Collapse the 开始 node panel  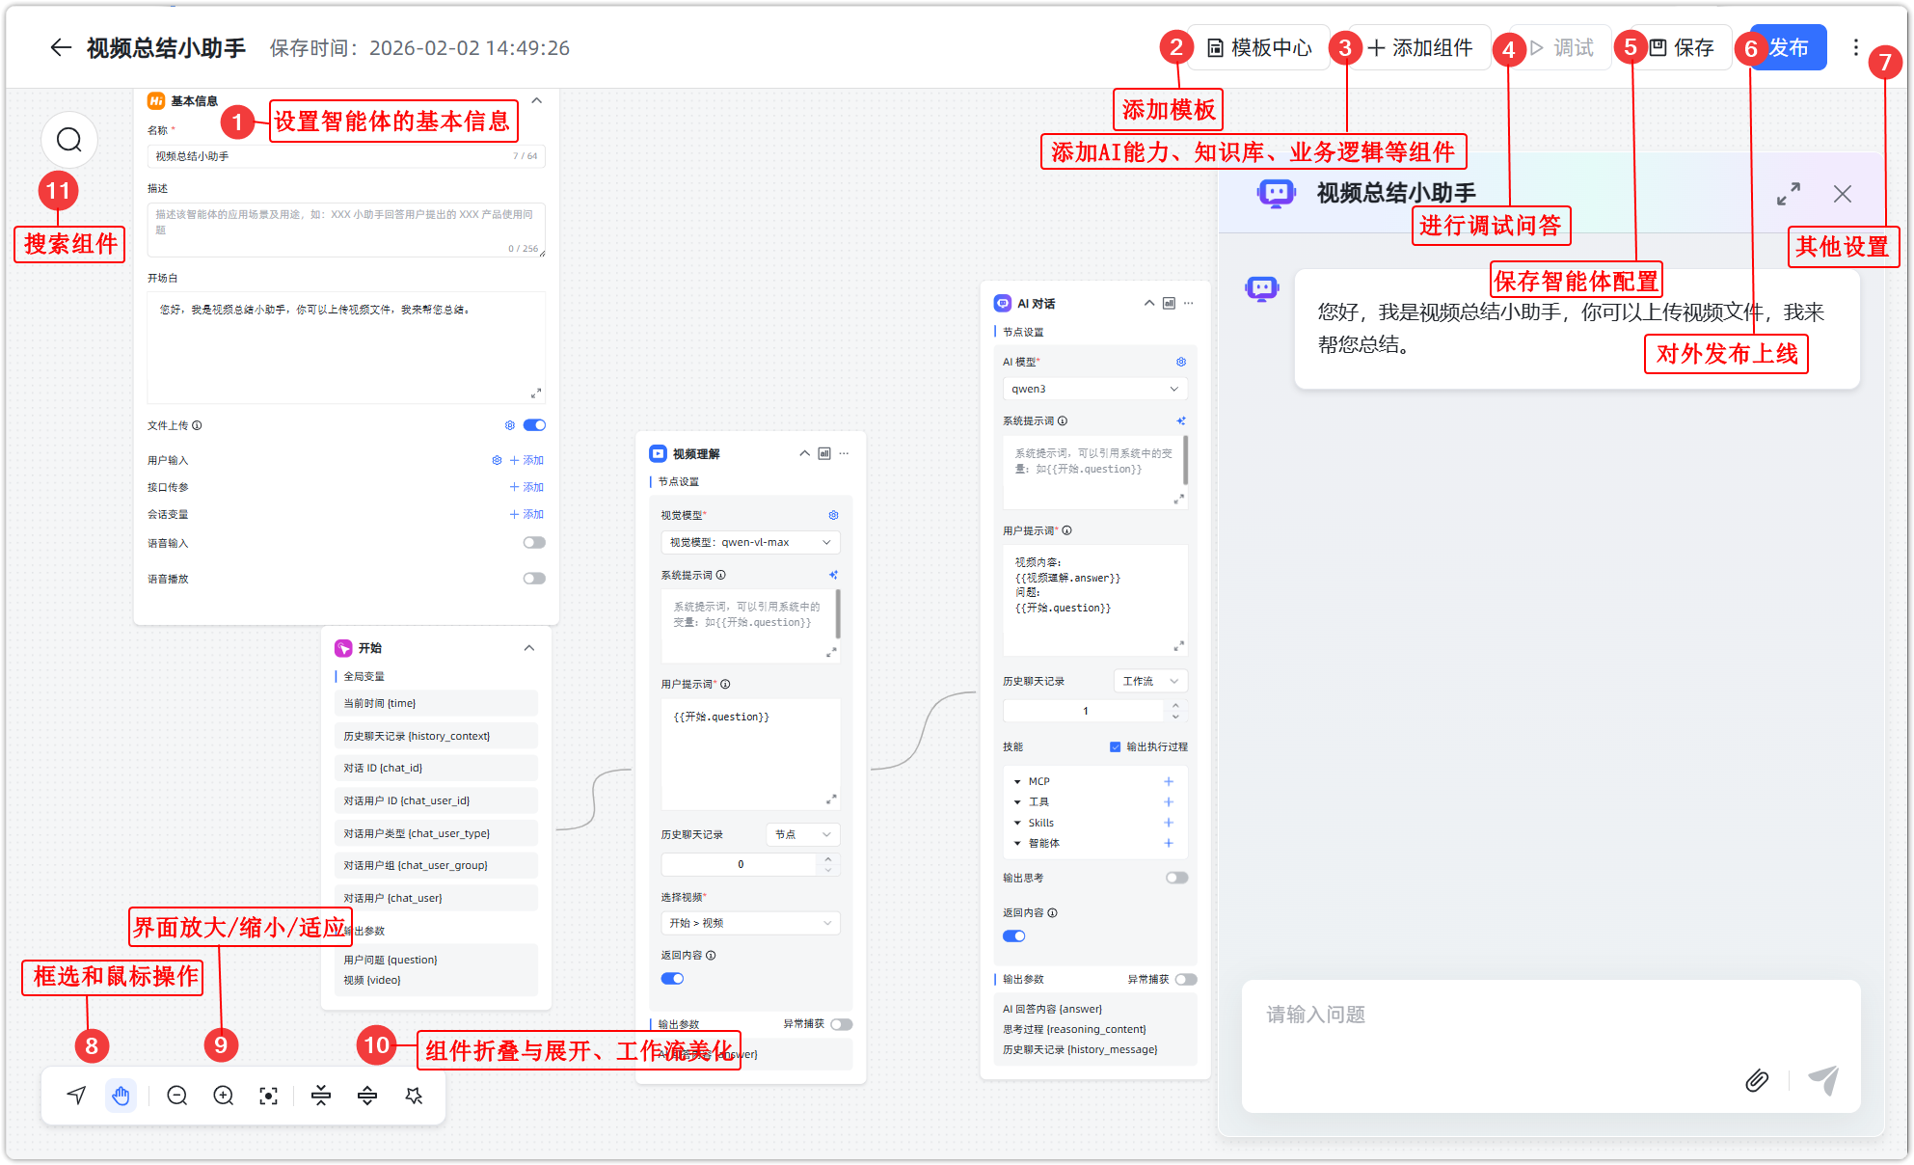[x=529, y=648]
